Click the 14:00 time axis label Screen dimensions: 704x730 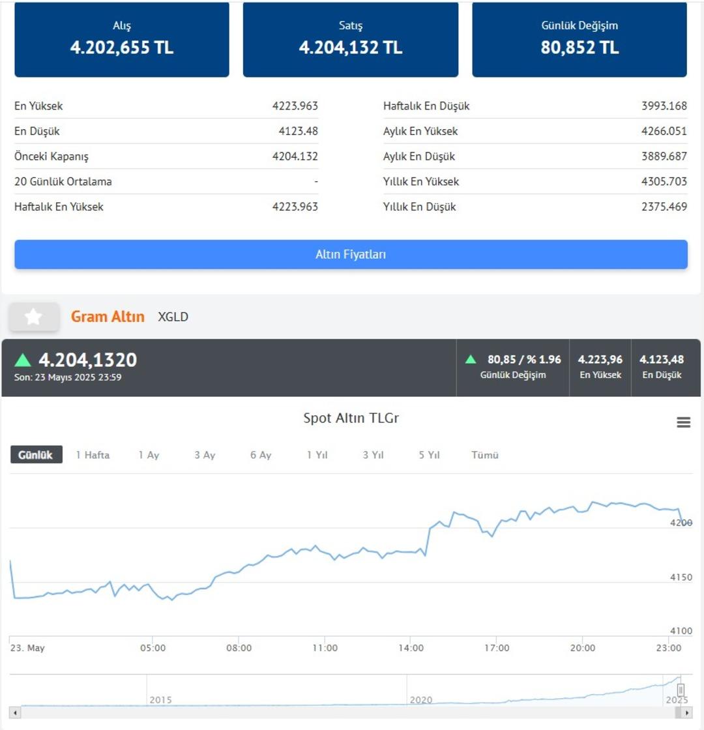point(411,648)
